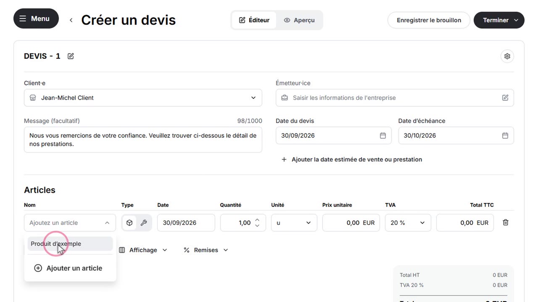Image resolution: width=538 pixels, height=302 pixels.
Task: Select service type wrench icon
Action: pos(144,223)
